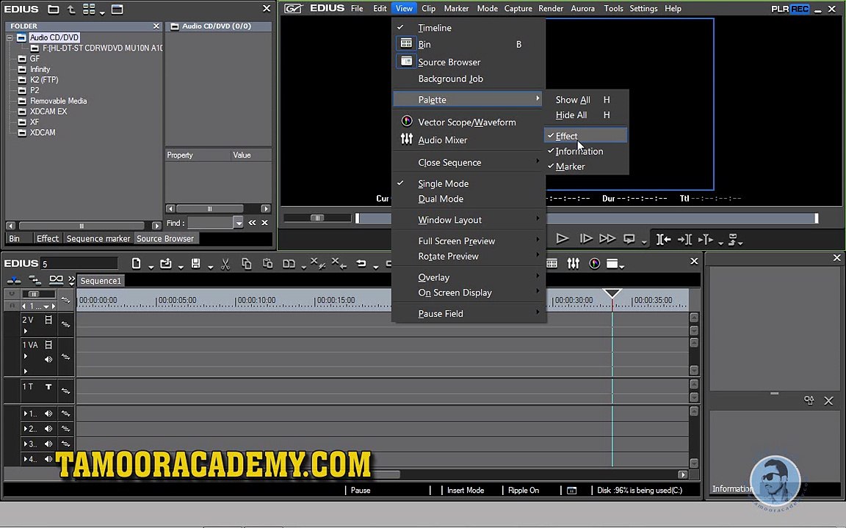Click the Delete icon in timeline toolbar
The width and height of the screenshot is (846, 528).
click(317, 263)
